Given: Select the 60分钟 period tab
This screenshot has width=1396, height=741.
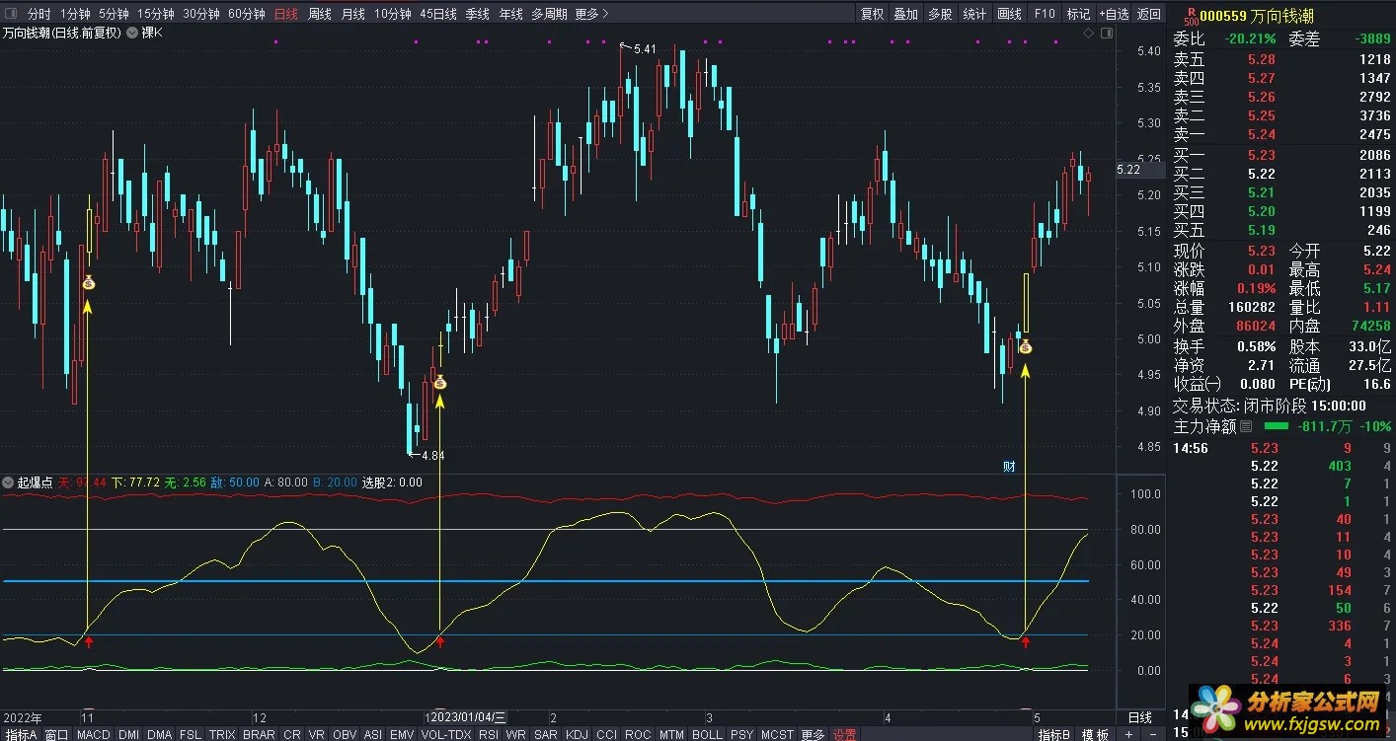Looking at the screenshot, I should [x=247, y=14].
